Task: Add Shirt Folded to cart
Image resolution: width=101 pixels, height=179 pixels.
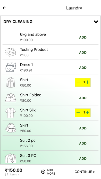Action: 83,98
